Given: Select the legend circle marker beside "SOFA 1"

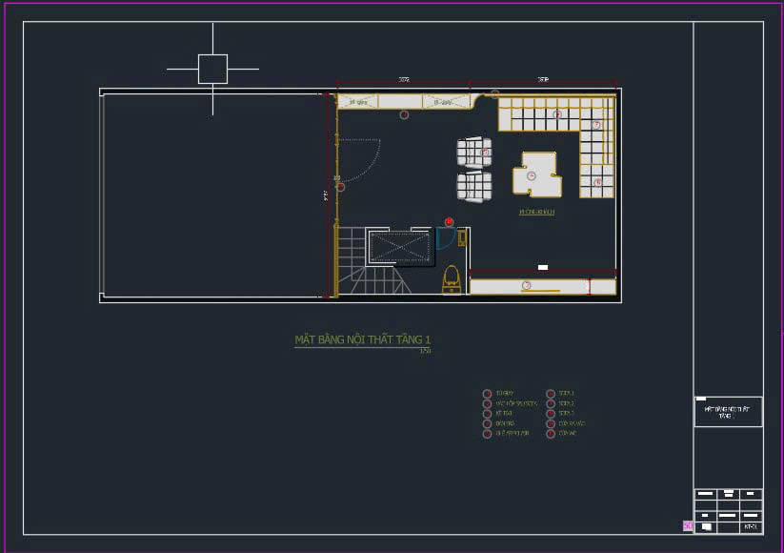Looking at the screenshot, I should point(551,394).
